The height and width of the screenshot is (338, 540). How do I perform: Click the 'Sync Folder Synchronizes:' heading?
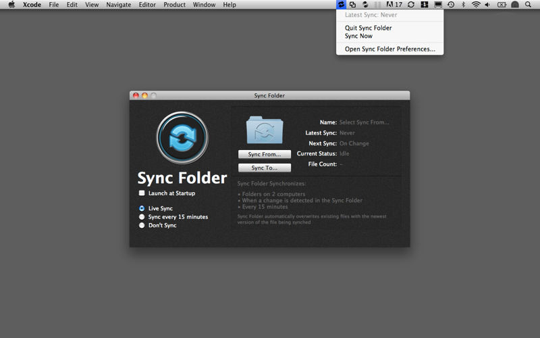click(271, 183)
